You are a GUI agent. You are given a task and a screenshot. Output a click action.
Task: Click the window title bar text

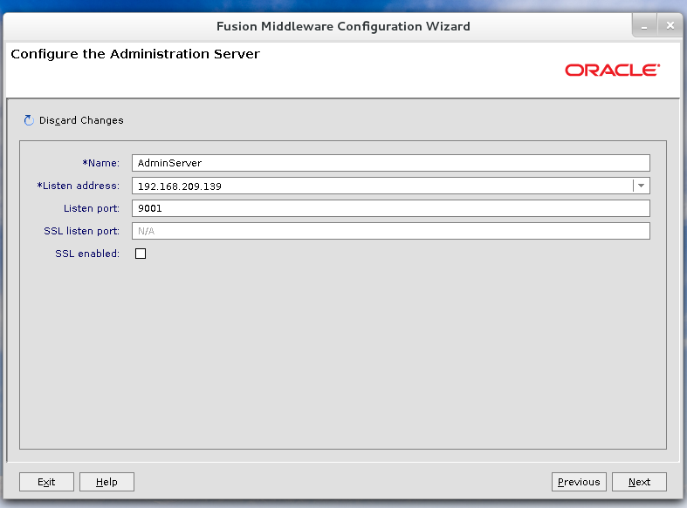click(x=343, y=26)
